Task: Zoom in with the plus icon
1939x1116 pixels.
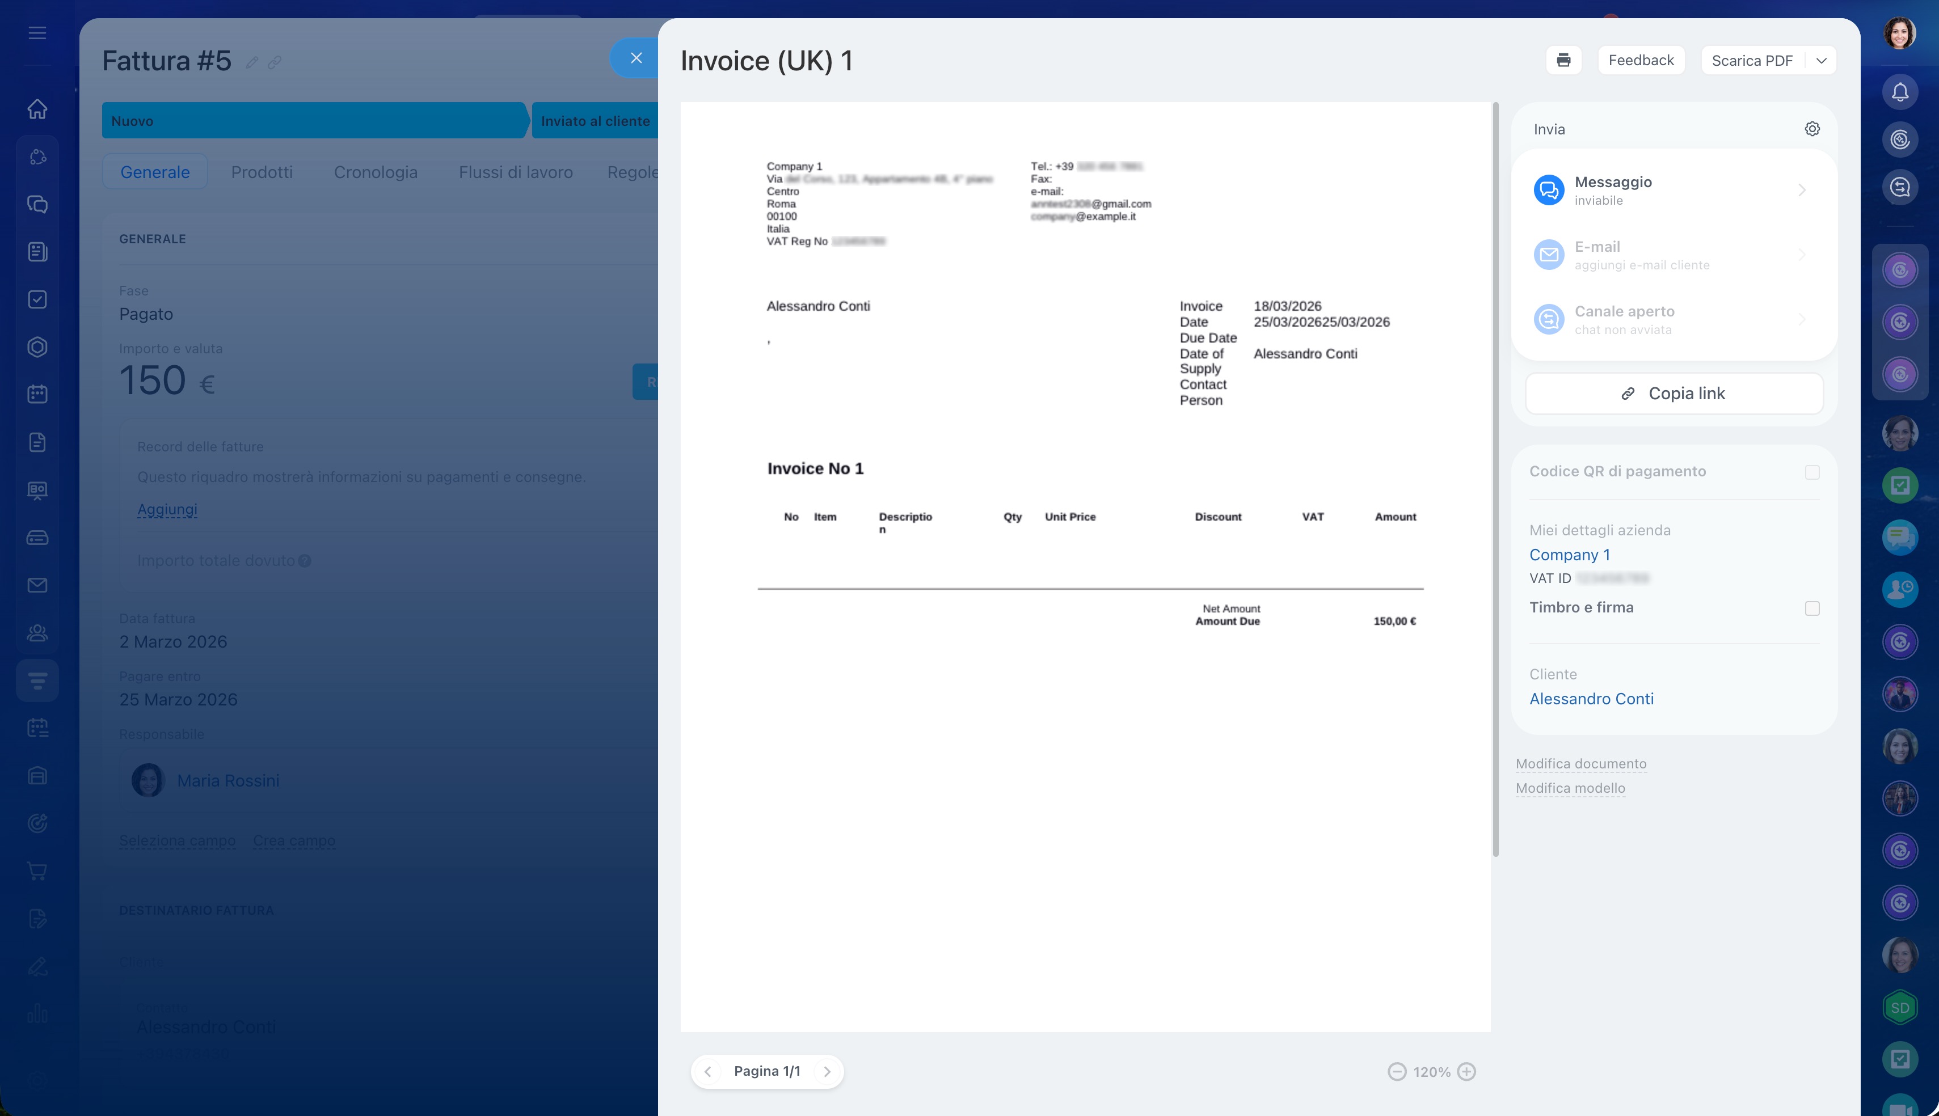Action: point(1466,1072)
